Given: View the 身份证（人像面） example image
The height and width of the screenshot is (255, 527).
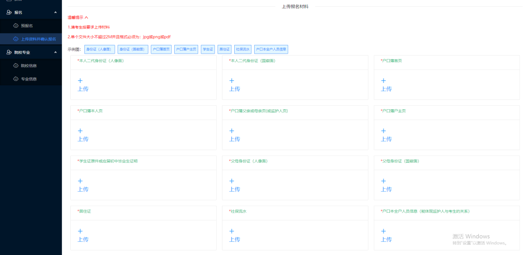Looking at the screenshot, I should point(100,49).
